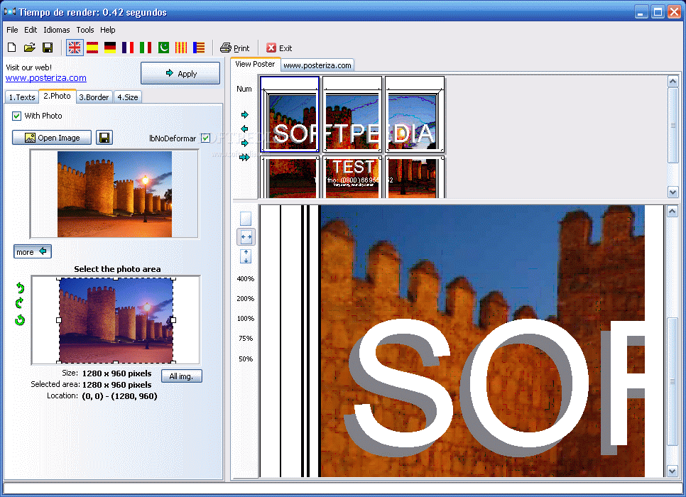
Task: Click the middle green rotate arrow
Action: [20, 302]
